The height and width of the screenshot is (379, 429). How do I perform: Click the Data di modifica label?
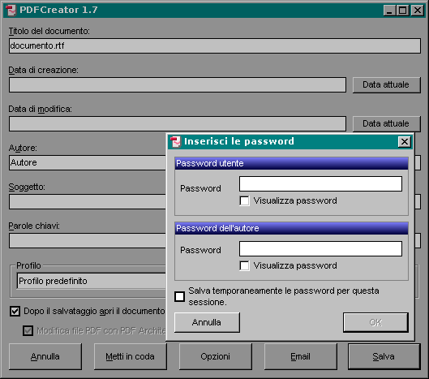(x=41, y=109)
